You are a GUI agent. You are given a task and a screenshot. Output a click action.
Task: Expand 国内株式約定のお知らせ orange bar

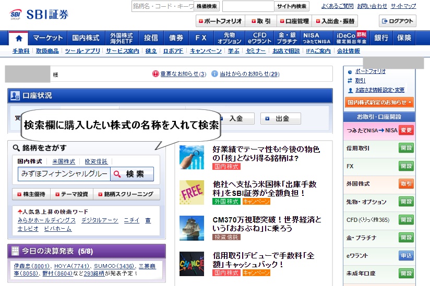[379, 102]
